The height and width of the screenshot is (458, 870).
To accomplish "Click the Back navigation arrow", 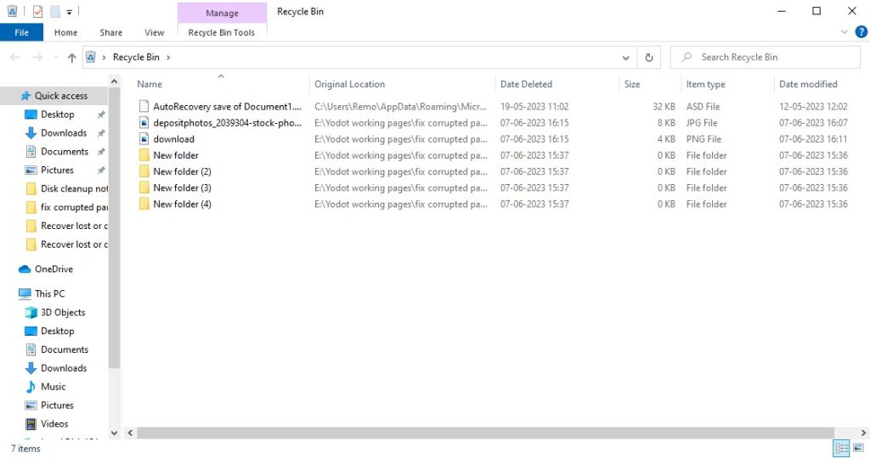I will [x=15, y=57].
